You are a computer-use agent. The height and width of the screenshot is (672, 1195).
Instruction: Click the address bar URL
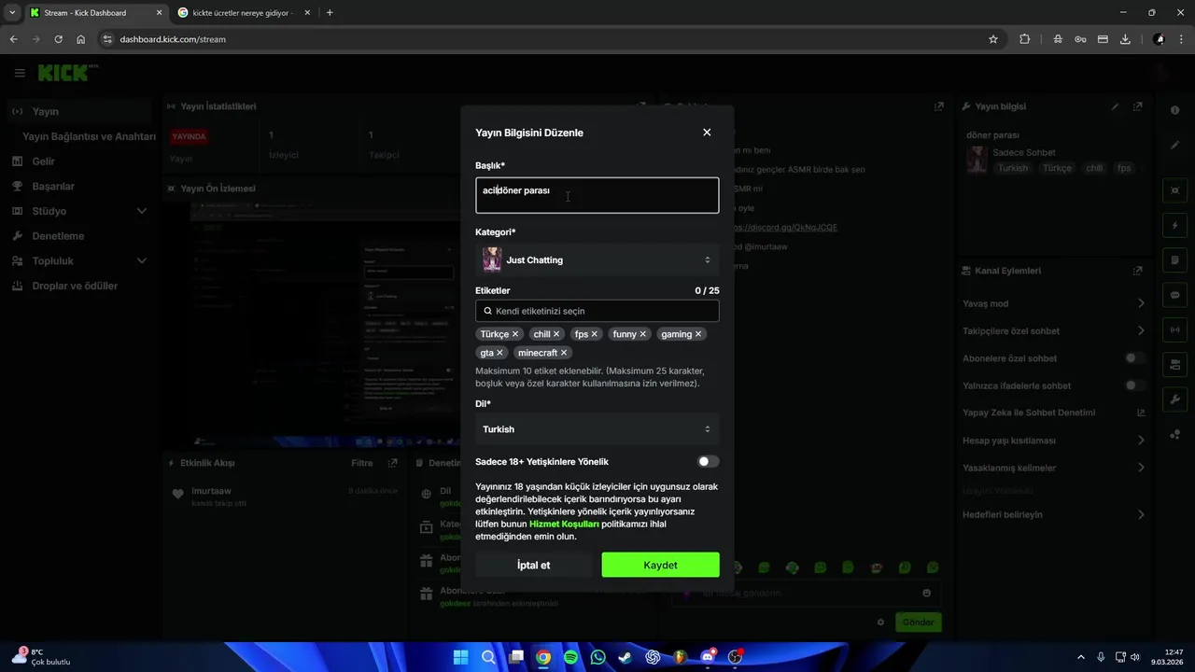pyautogui.click(x=173, y=39)
